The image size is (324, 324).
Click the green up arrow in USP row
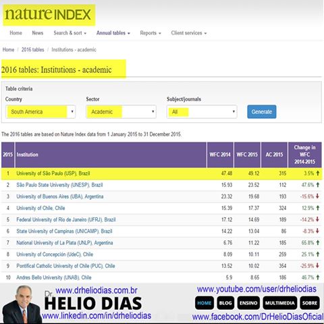coord(318,173)
